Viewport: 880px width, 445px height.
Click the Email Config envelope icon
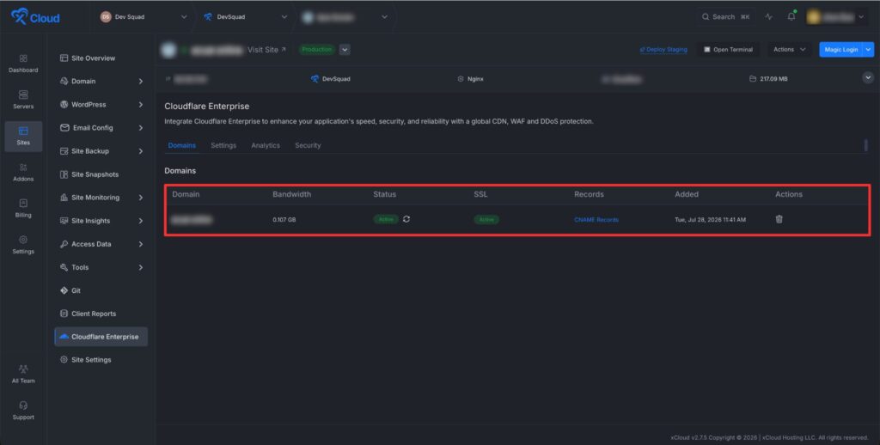click(64, 127)
